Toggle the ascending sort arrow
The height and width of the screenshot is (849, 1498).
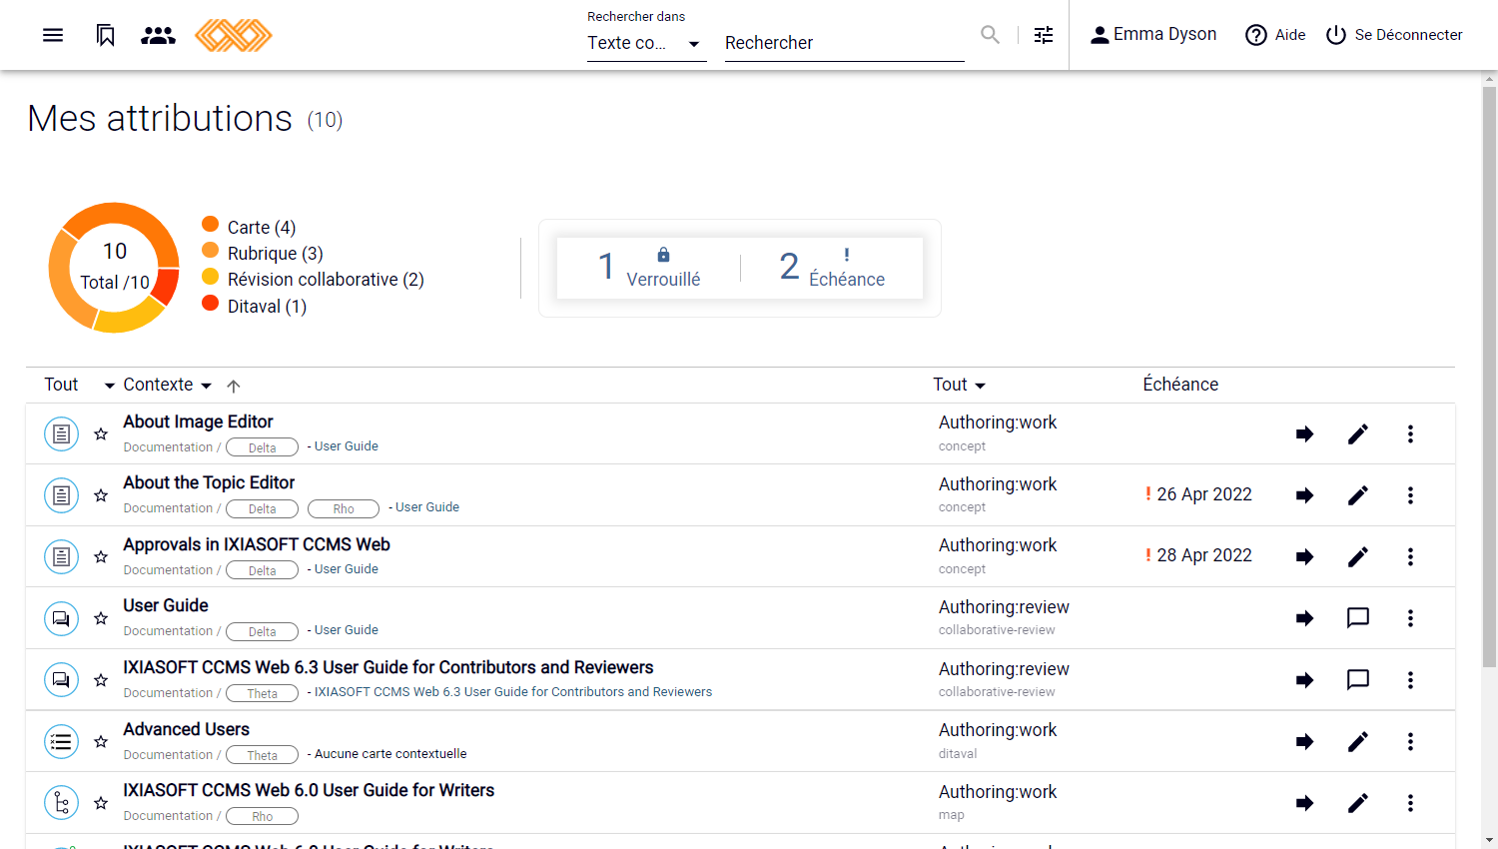click(234, 386)
